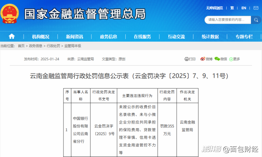This screenshot has height=157, width=262.
Task: Click the national emblem logo
Action: (x=9, y=14)
